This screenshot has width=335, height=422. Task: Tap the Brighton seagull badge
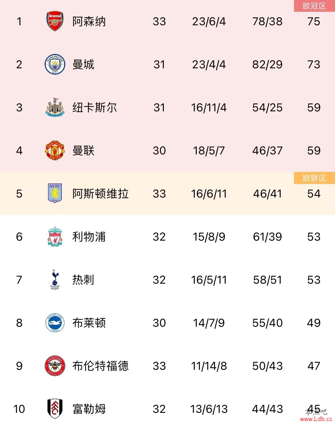[55, 323]
